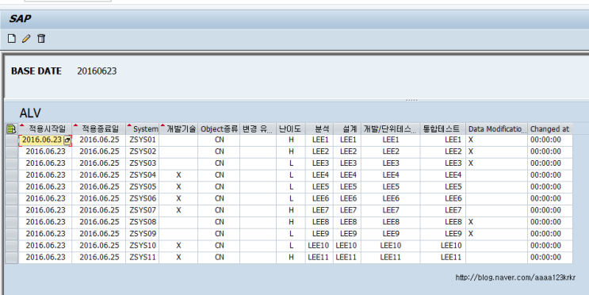Click the 통합테스트 column header
The height and width of the screenshot is (295, 589).
click(x=443, y=129)
